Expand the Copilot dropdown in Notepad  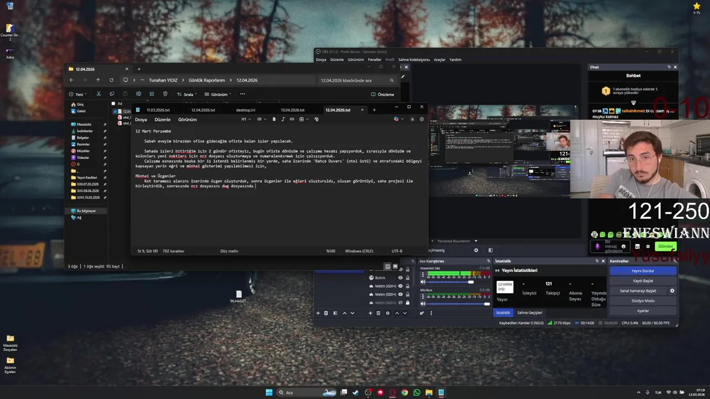pos(403,119)
